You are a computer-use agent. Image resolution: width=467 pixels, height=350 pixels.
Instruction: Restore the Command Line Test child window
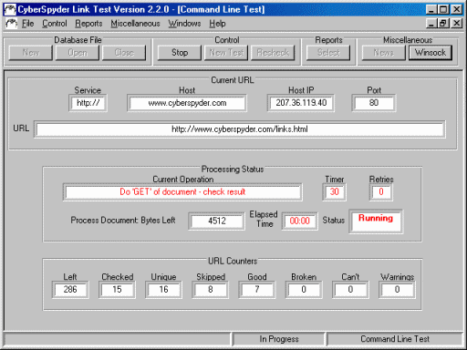443,24
